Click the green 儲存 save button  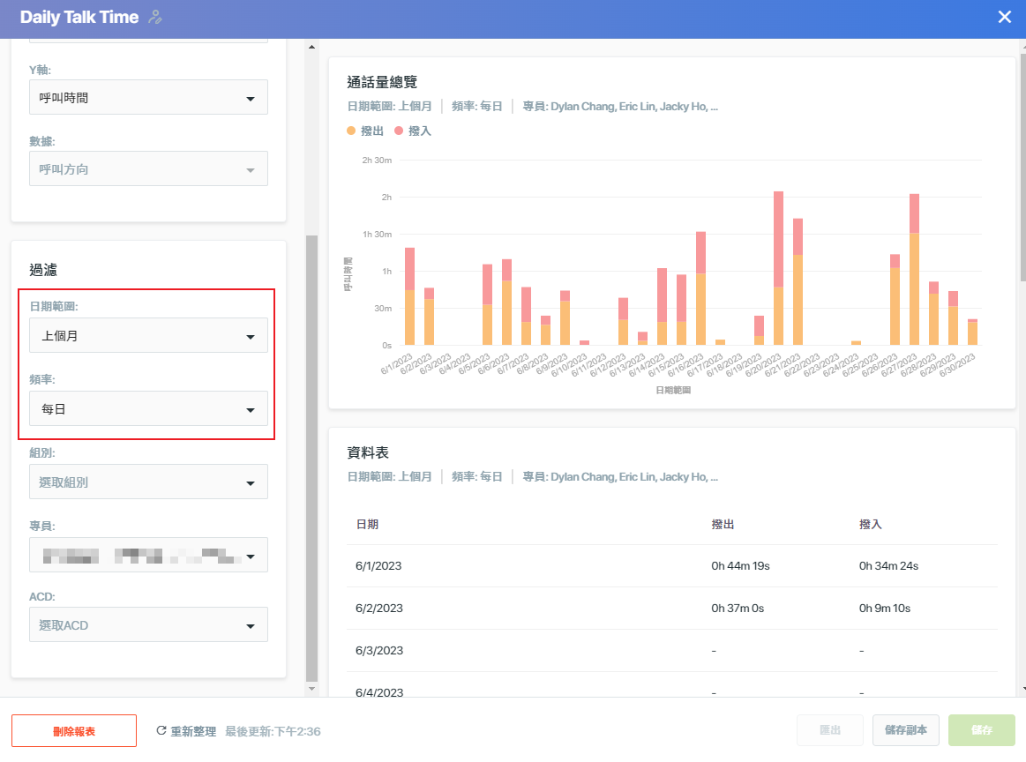pos(982,730)
